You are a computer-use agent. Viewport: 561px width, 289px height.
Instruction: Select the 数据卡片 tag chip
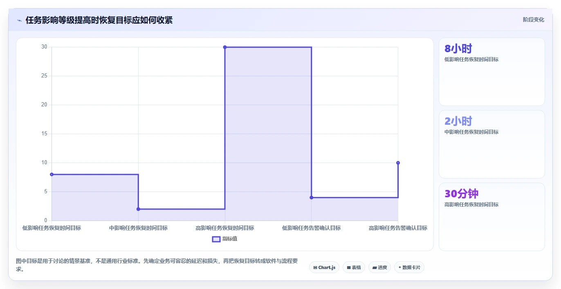(x=409, y=267)
